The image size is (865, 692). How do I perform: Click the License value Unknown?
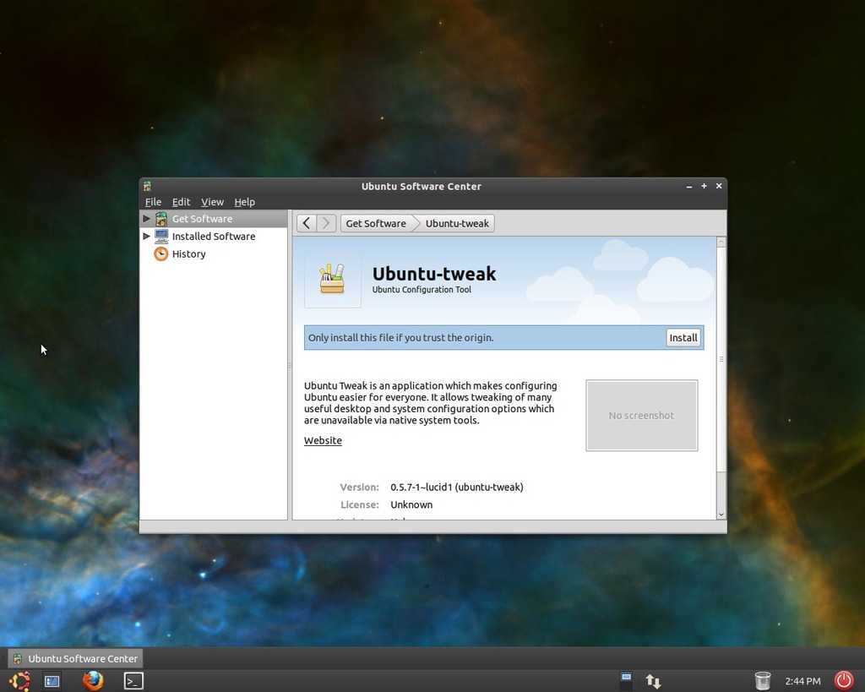tap(411, 505)
